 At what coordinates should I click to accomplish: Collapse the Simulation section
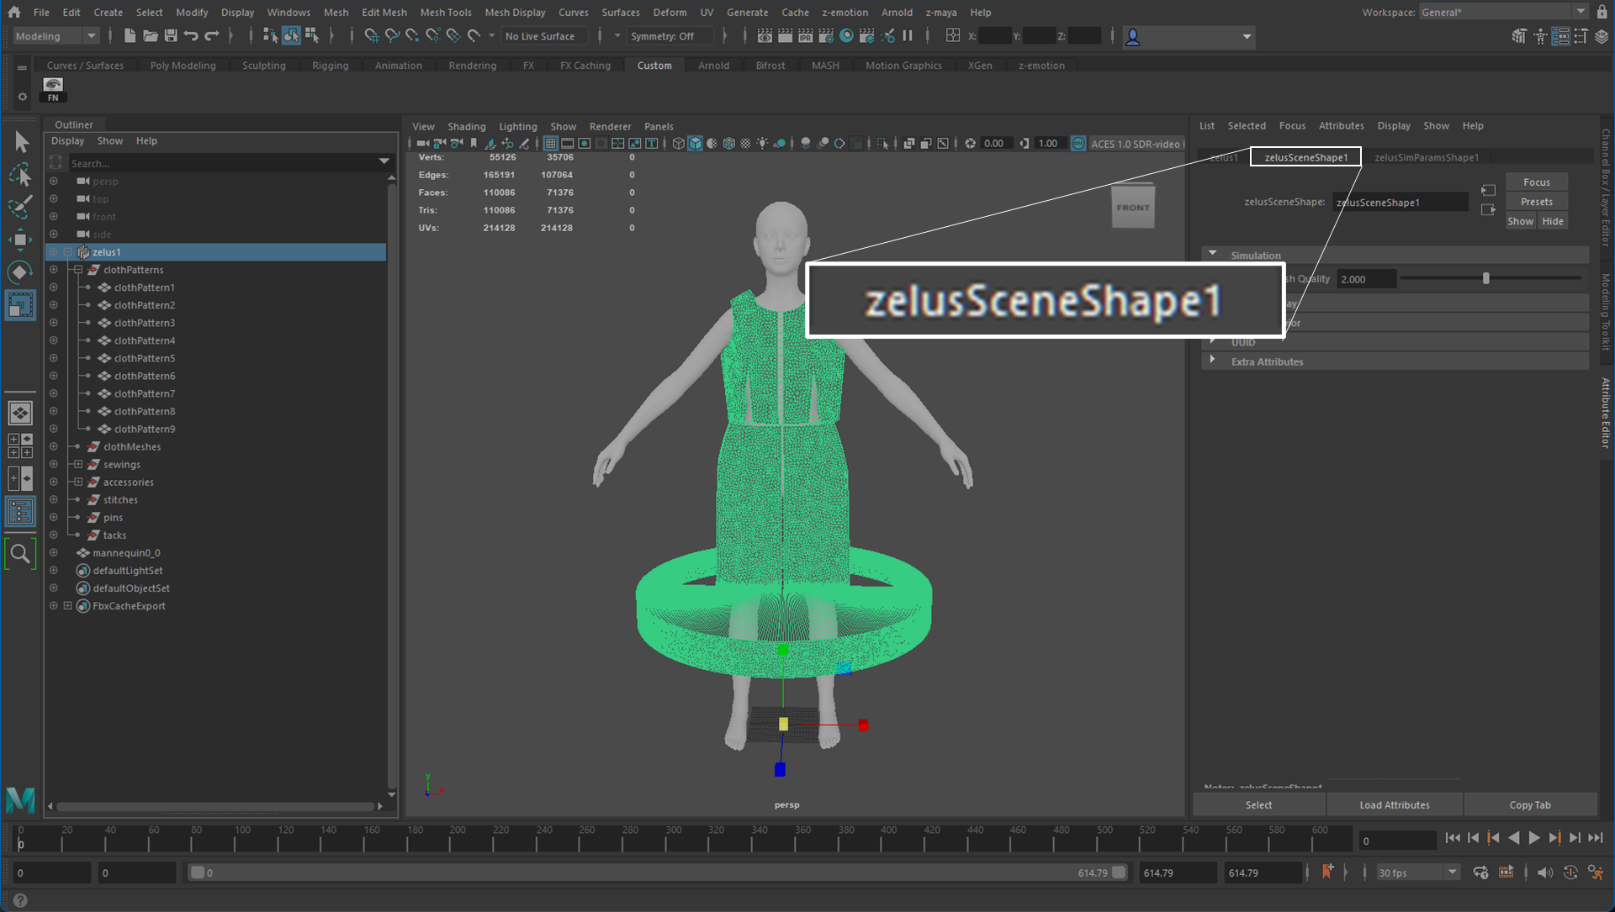(x=1212, y=255)
